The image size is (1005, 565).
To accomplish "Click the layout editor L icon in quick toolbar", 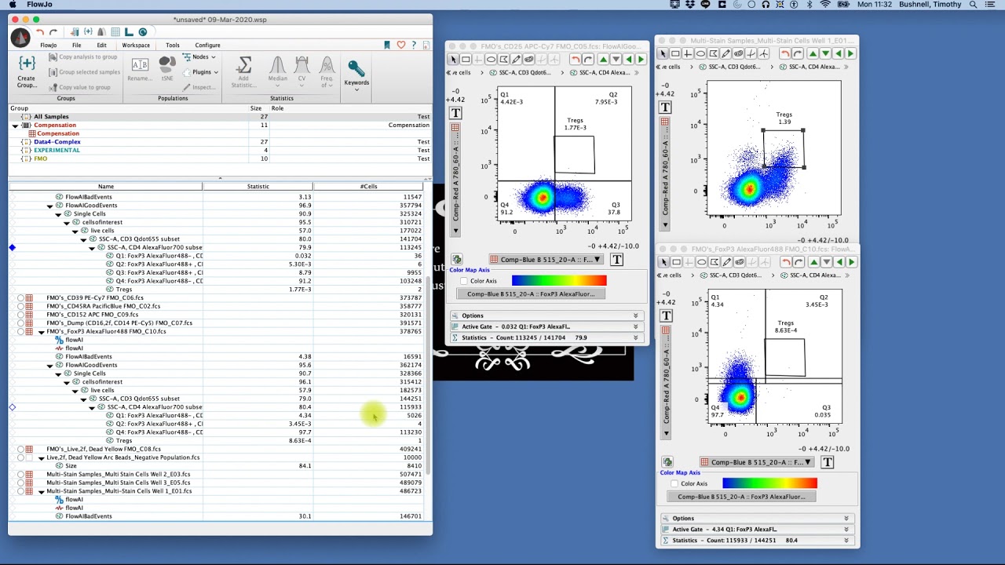I will click(x=129, y=32).
